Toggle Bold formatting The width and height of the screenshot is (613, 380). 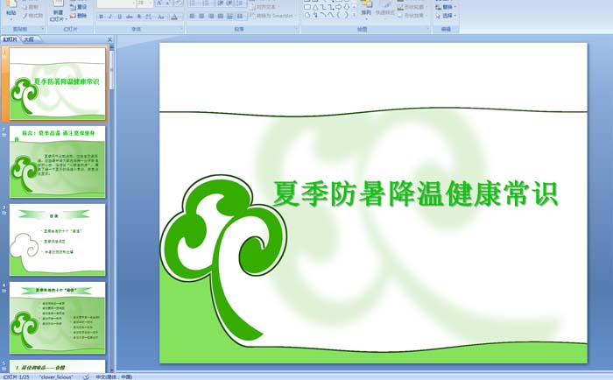click(x=102, y=17)
